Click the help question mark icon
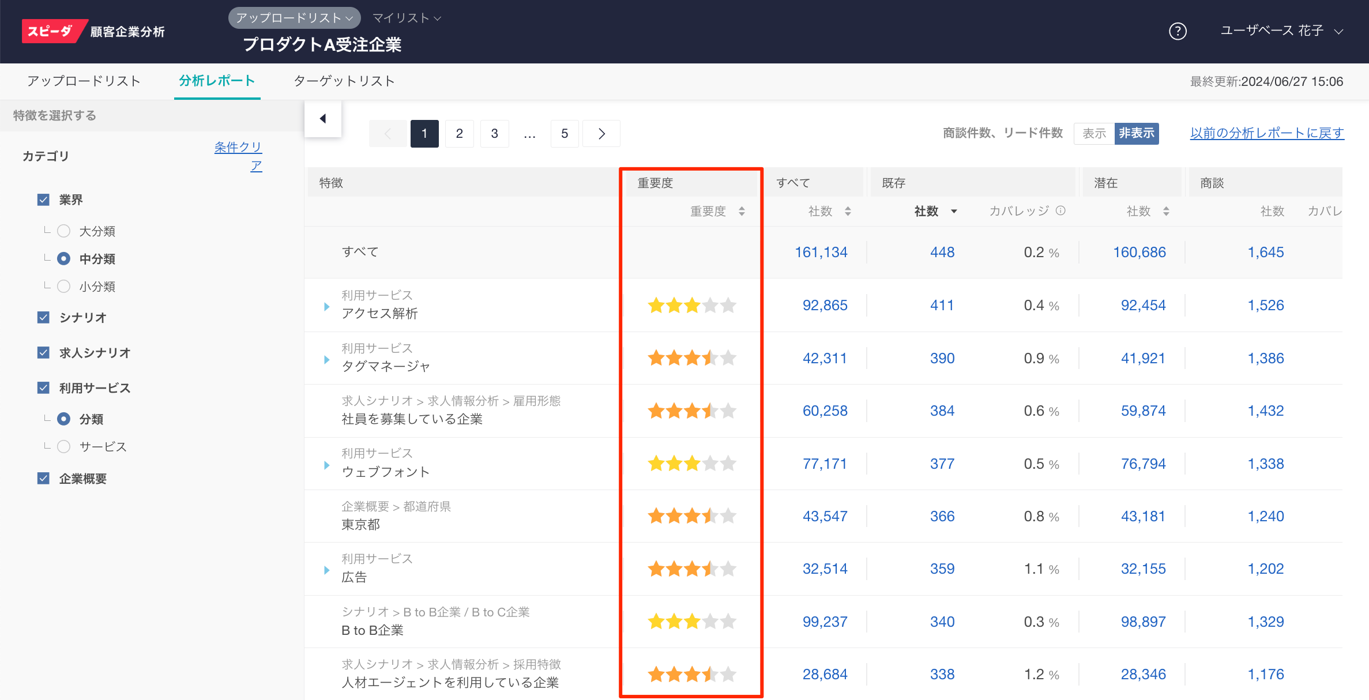 tap(1177, 31)
